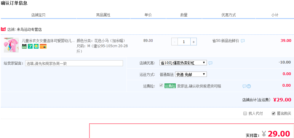Screen dimensions: 294x138
Task: Click the speech bubble icon in 运费险 row
Action: pos(244,86)
